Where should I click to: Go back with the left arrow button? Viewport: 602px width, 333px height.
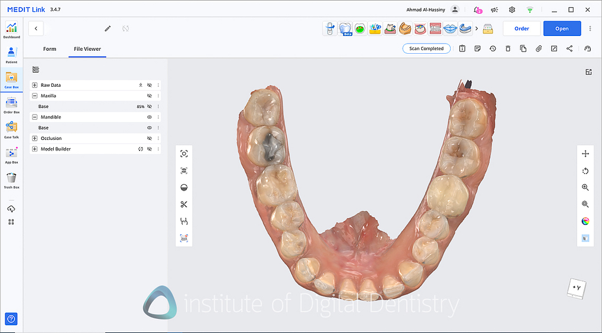35,28
